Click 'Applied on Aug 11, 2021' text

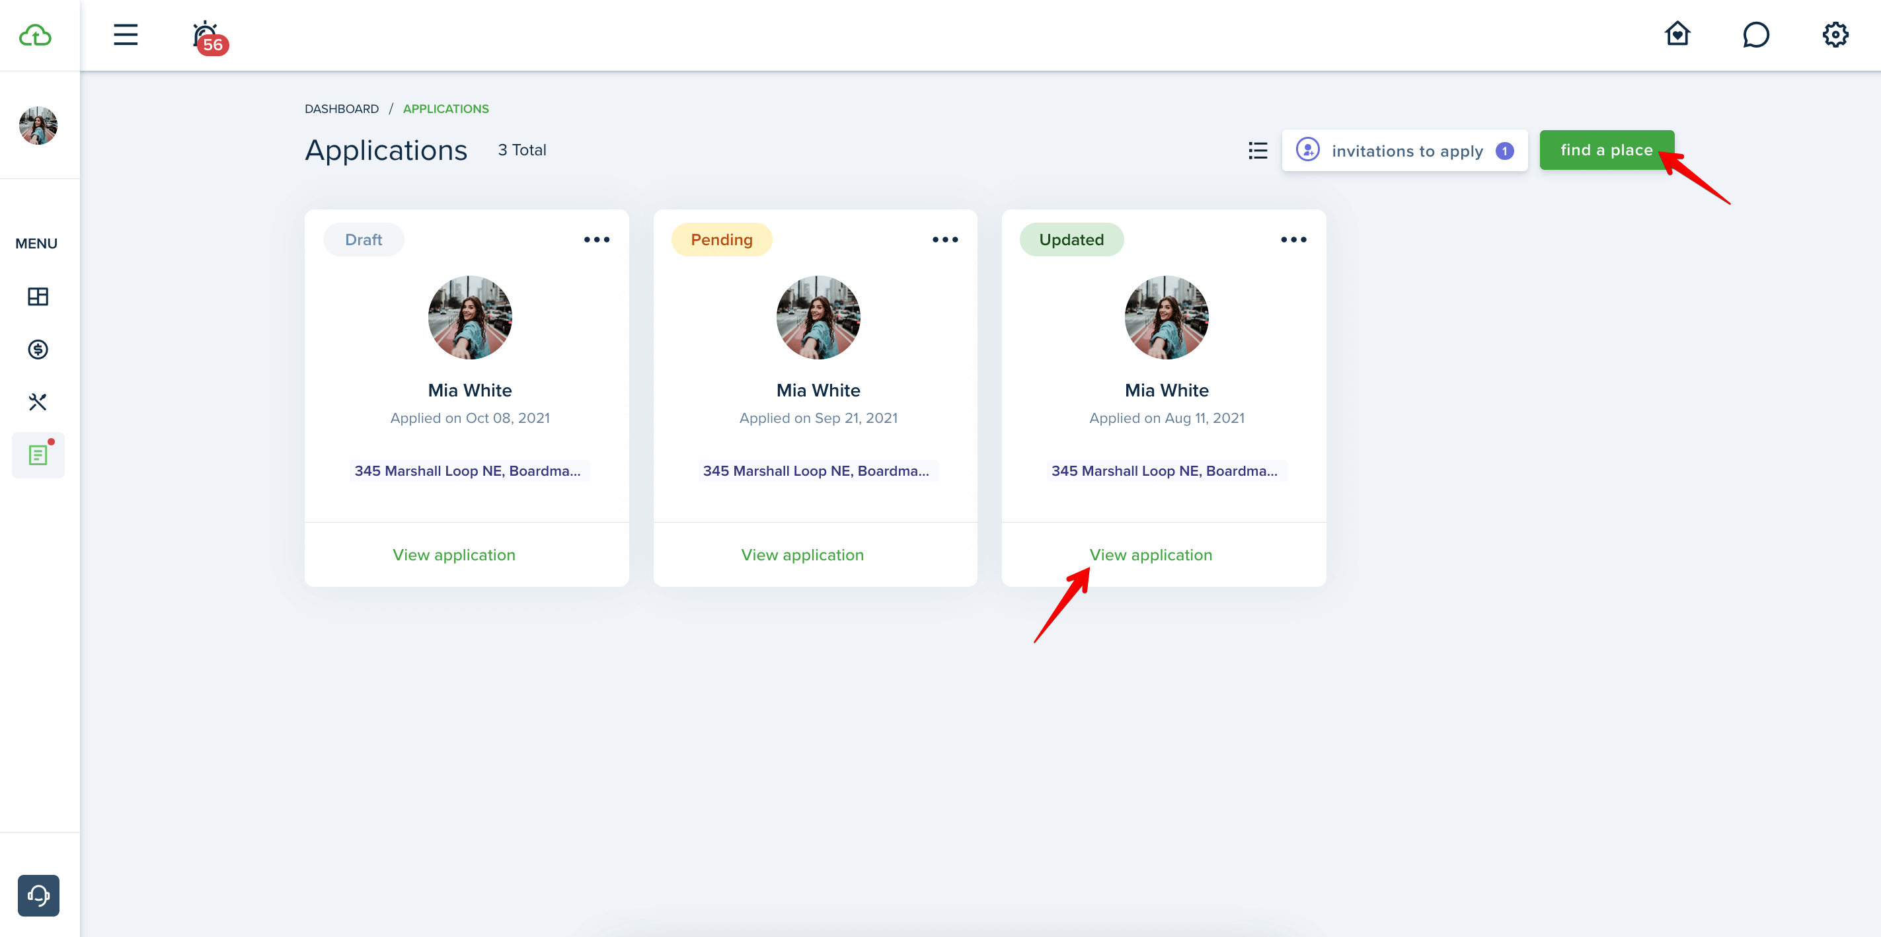tap(1166, 418)
